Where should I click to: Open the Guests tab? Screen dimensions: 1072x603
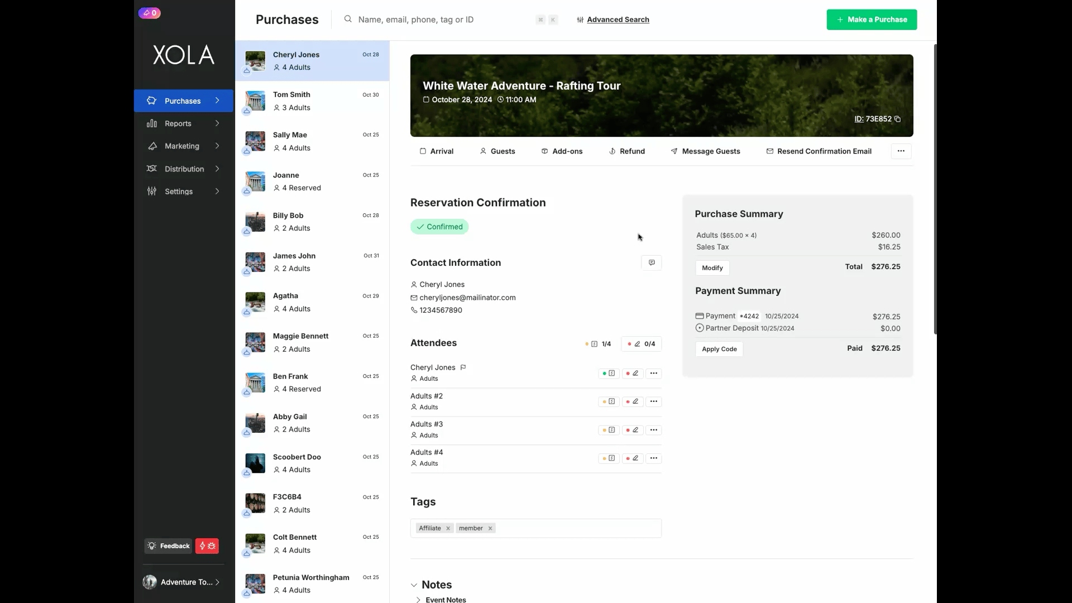coord(497,151)
